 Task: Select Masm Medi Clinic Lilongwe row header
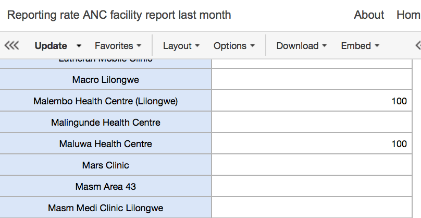click(x=106, y=208)
